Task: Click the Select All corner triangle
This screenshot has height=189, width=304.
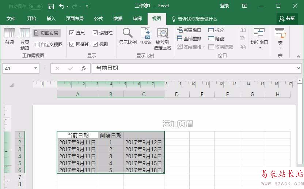Action: click(x=12, y=85)
